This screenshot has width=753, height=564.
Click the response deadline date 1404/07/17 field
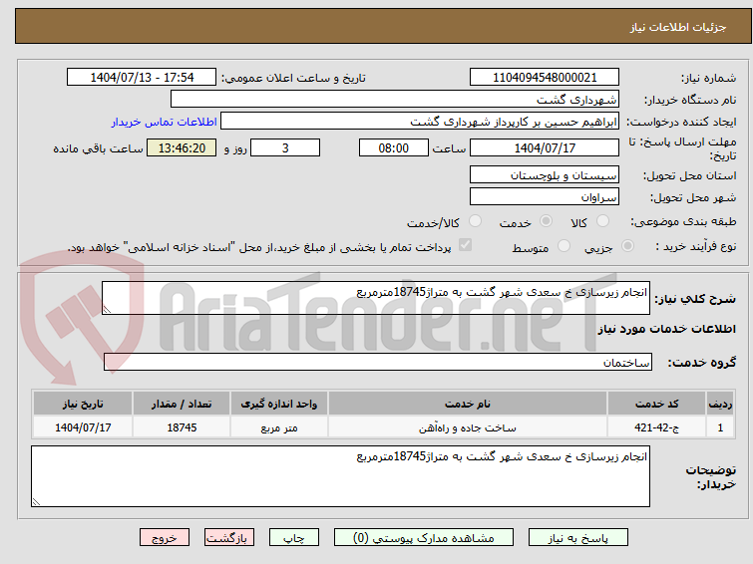[x=545, y=147]
